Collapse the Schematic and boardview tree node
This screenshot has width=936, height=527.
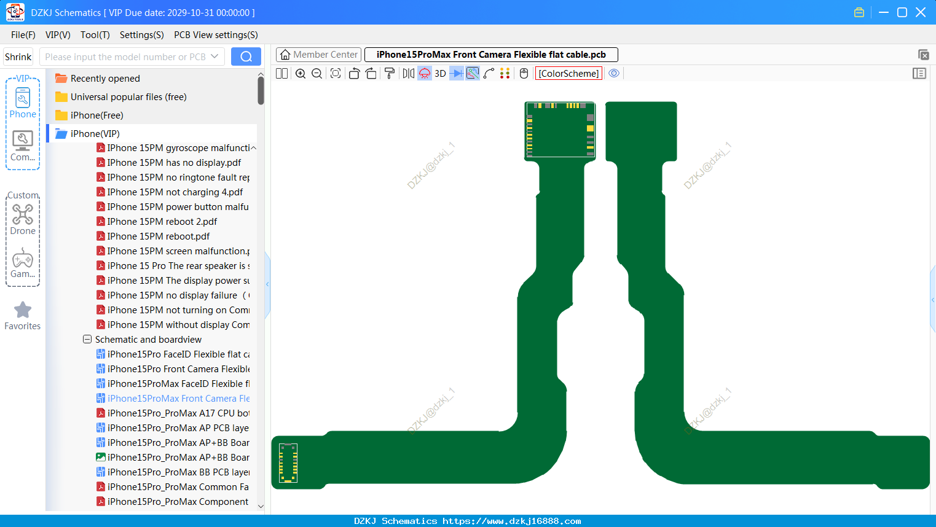(87, 339)
